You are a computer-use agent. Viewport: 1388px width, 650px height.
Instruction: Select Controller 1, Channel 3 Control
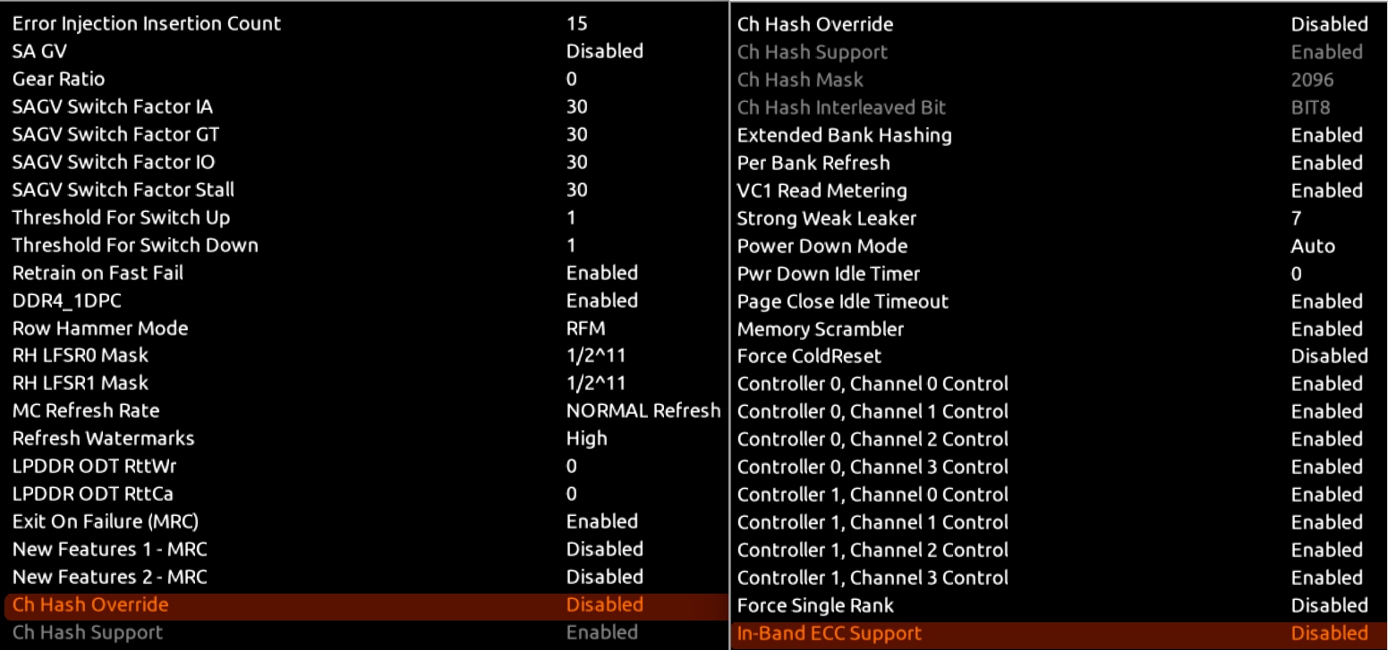[872, 578]
